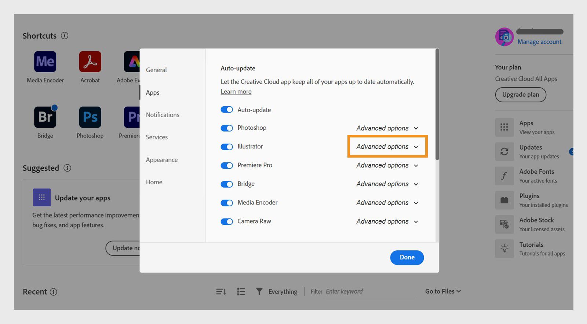
Task: Launch Acrobat from Shortcuts
Action: [90, 62]
